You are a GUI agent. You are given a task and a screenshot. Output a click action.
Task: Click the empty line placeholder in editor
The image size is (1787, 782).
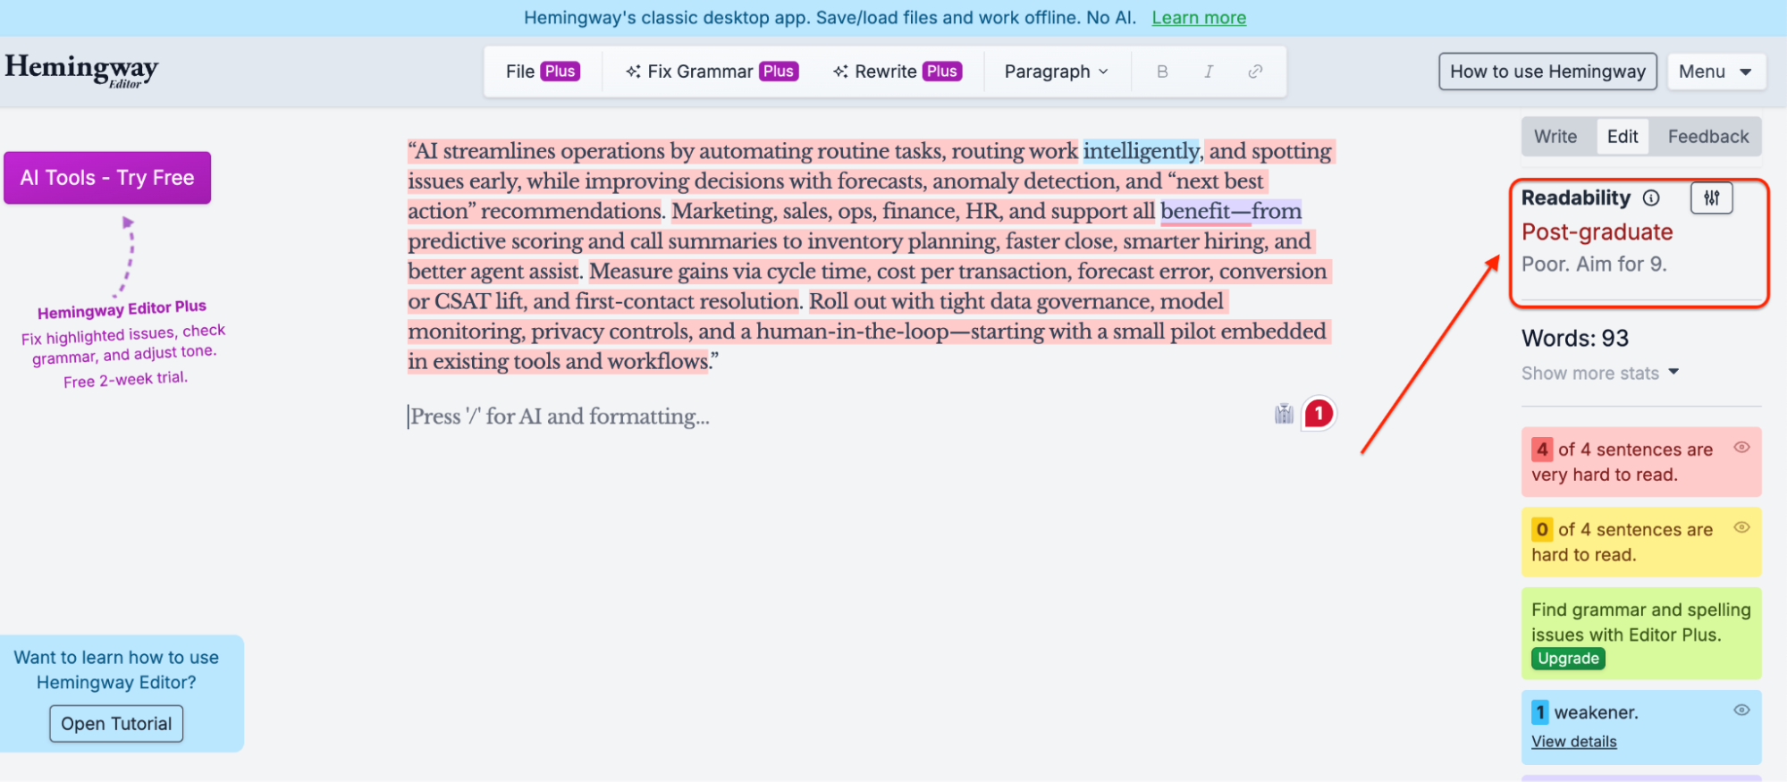tap(560, 417)
